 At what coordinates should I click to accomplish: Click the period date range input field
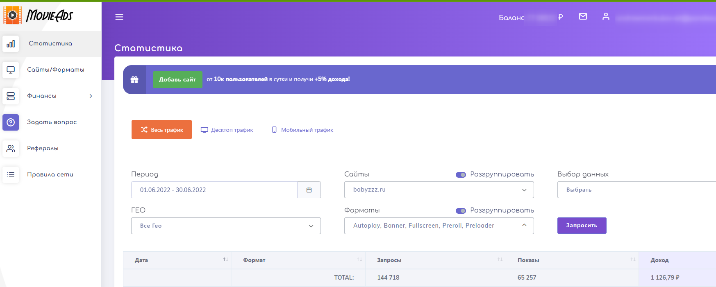coord(214,190)
